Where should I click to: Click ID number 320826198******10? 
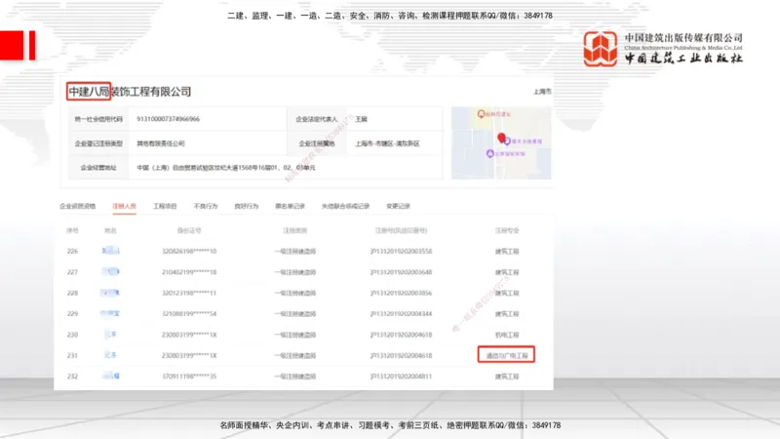tap(189, 252)
